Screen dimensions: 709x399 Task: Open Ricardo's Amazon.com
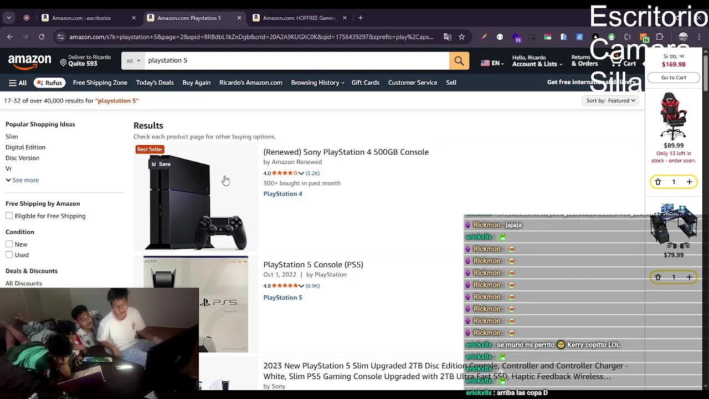click(251, 83)
